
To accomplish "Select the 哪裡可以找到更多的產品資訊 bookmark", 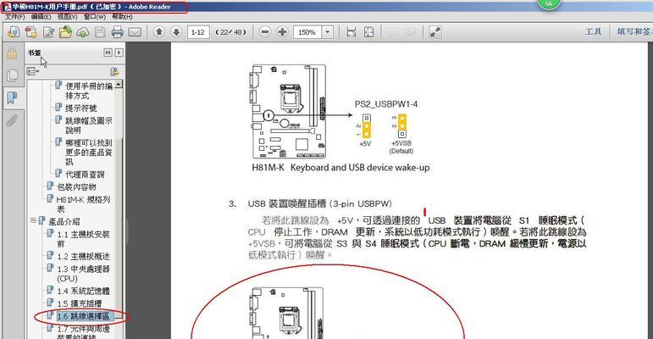I will (x=89, y=152).
